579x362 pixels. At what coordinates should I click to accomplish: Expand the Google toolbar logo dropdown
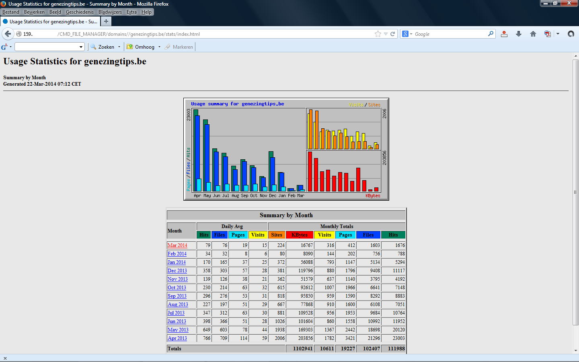(10, 47)
